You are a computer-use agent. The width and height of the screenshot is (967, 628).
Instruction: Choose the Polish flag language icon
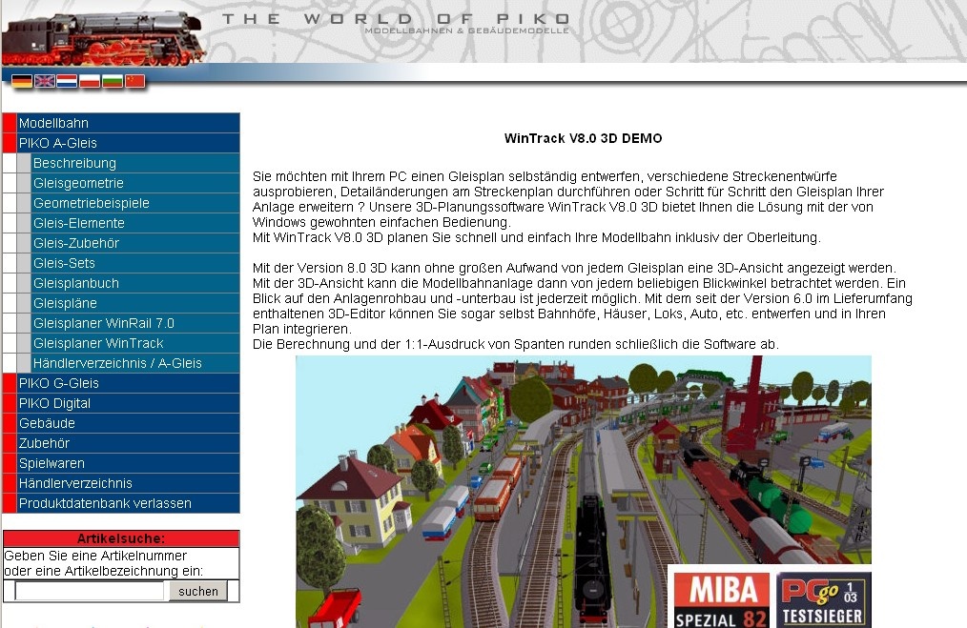click(90, 82)
